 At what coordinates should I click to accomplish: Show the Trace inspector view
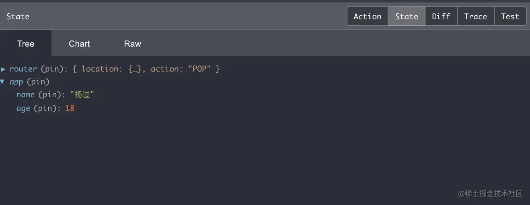pos(475,16)
